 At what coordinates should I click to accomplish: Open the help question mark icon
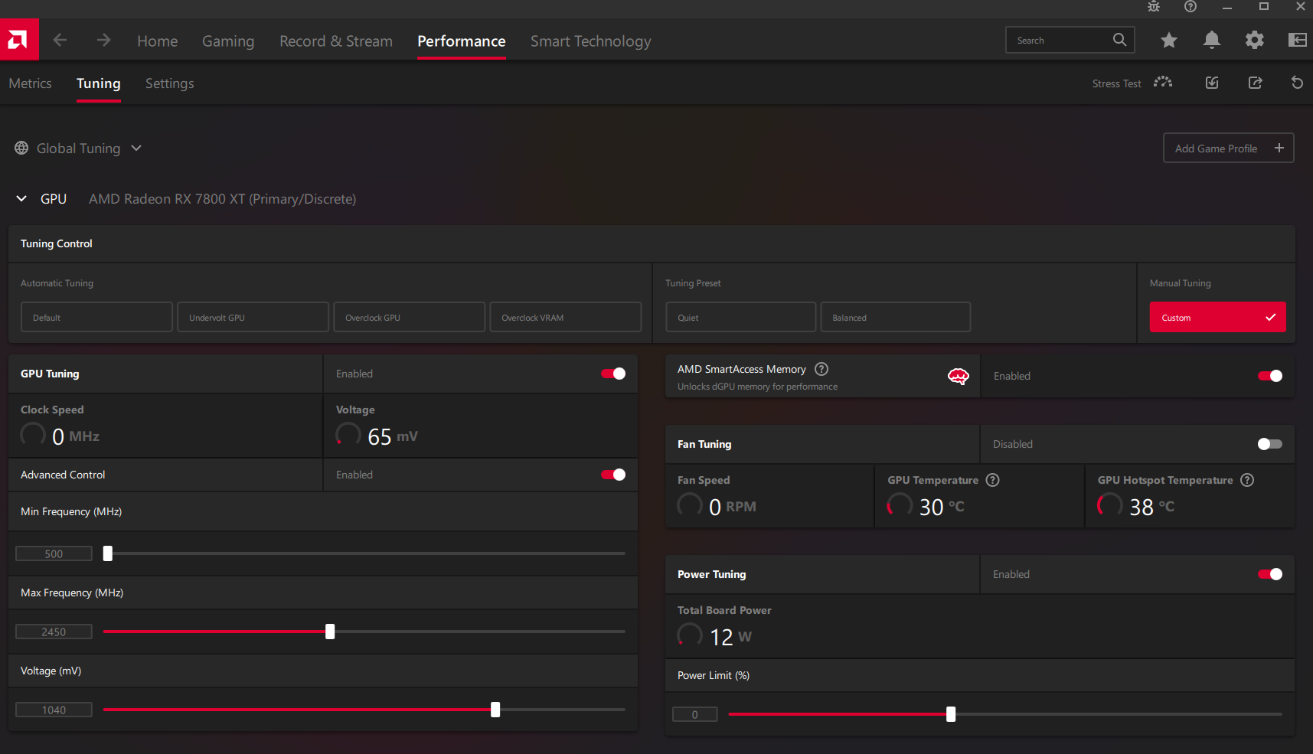click(1191, 7)
